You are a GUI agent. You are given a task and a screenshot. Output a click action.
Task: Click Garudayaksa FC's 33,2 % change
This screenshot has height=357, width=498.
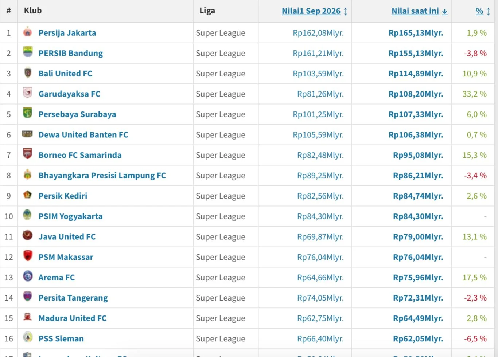[x=475, y=94]
